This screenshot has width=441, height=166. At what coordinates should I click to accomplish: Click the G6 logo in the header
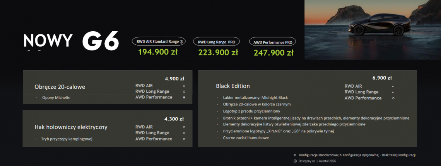[100, 41]
